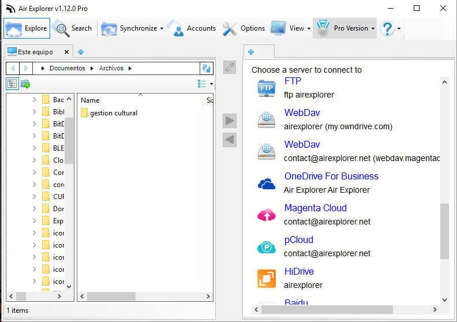This screenshot has height=322, width=457.
Task: Click the Air Explorer Air Explorer account text
Action: [327, 190]
